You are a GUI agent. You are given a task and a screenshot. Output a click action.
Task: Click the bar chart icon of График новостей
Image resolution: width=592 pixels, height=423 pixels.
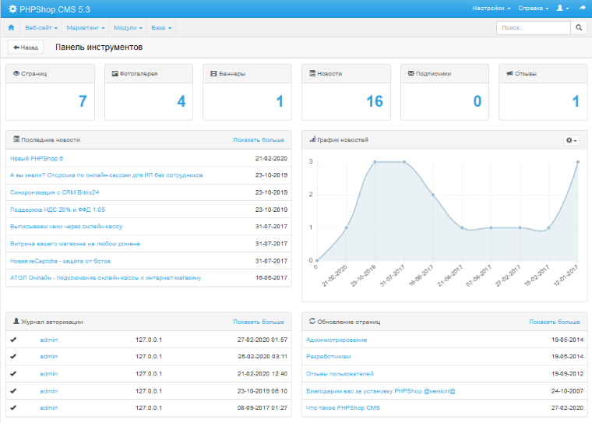(x=312, y=139)
